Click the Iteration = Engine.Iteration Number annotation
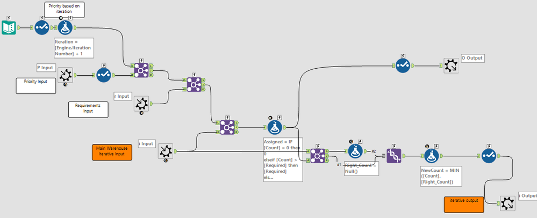This screenshot has height=218, width=537. point(74,48)
